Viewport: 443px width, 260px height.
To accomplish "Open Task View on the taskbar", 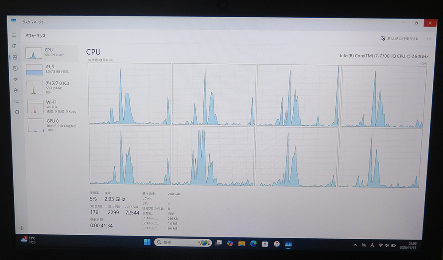I will point(218,243).
